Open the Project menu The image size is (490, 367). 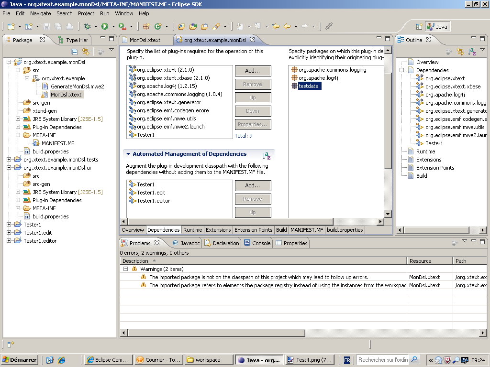coord(86,13)
